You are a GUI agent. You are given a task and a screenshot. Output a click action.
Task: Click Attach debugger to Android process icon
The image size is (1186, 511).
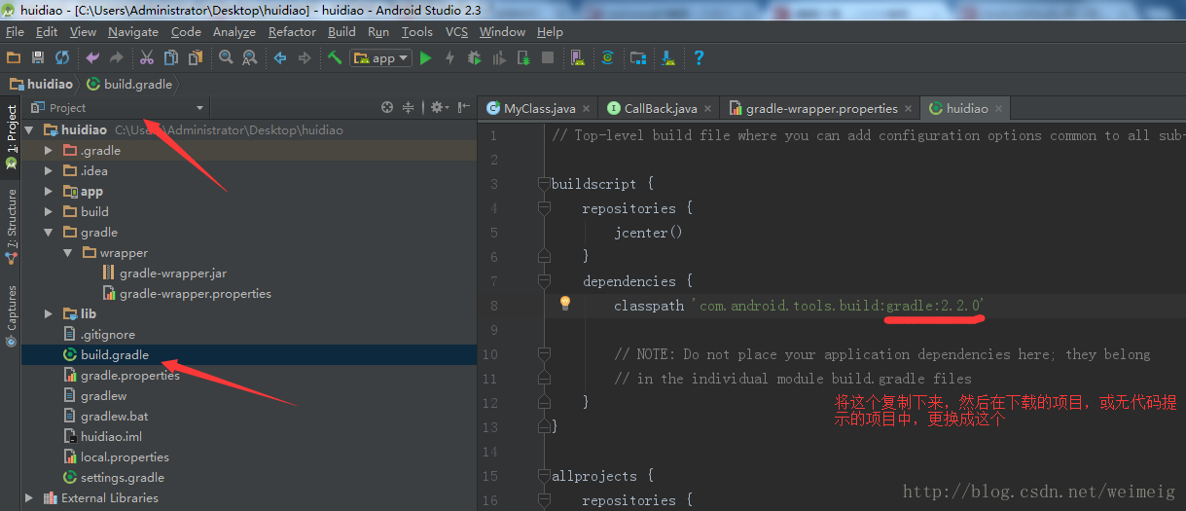tap(523, 58)
